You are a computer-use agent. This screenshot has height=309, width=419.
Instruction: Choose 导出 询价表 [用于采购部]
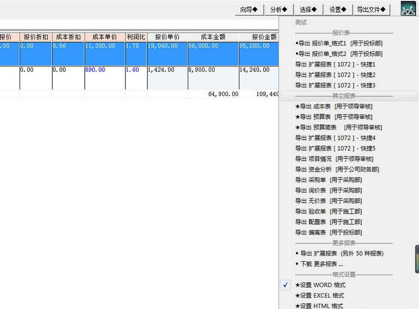click(x=328, y=190)
